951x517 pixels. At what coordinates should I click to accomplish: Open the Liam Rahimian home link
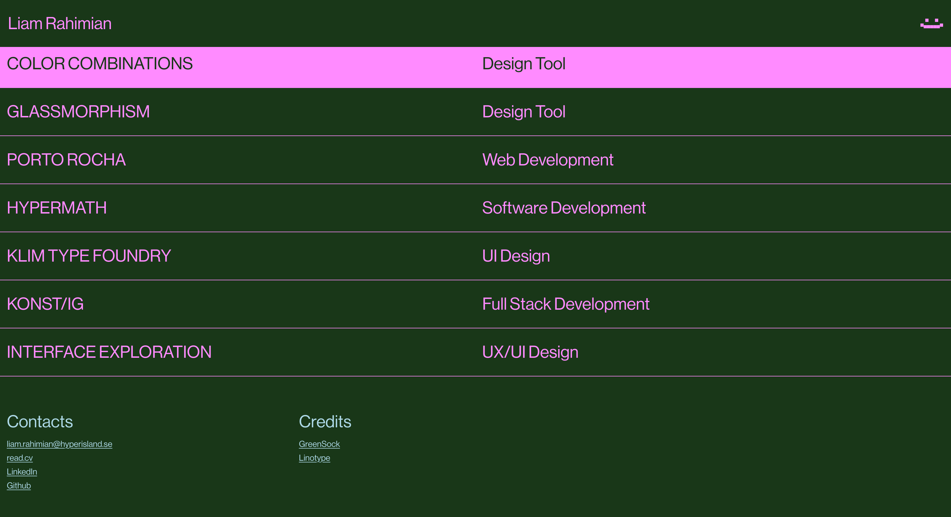pos(59,24)
